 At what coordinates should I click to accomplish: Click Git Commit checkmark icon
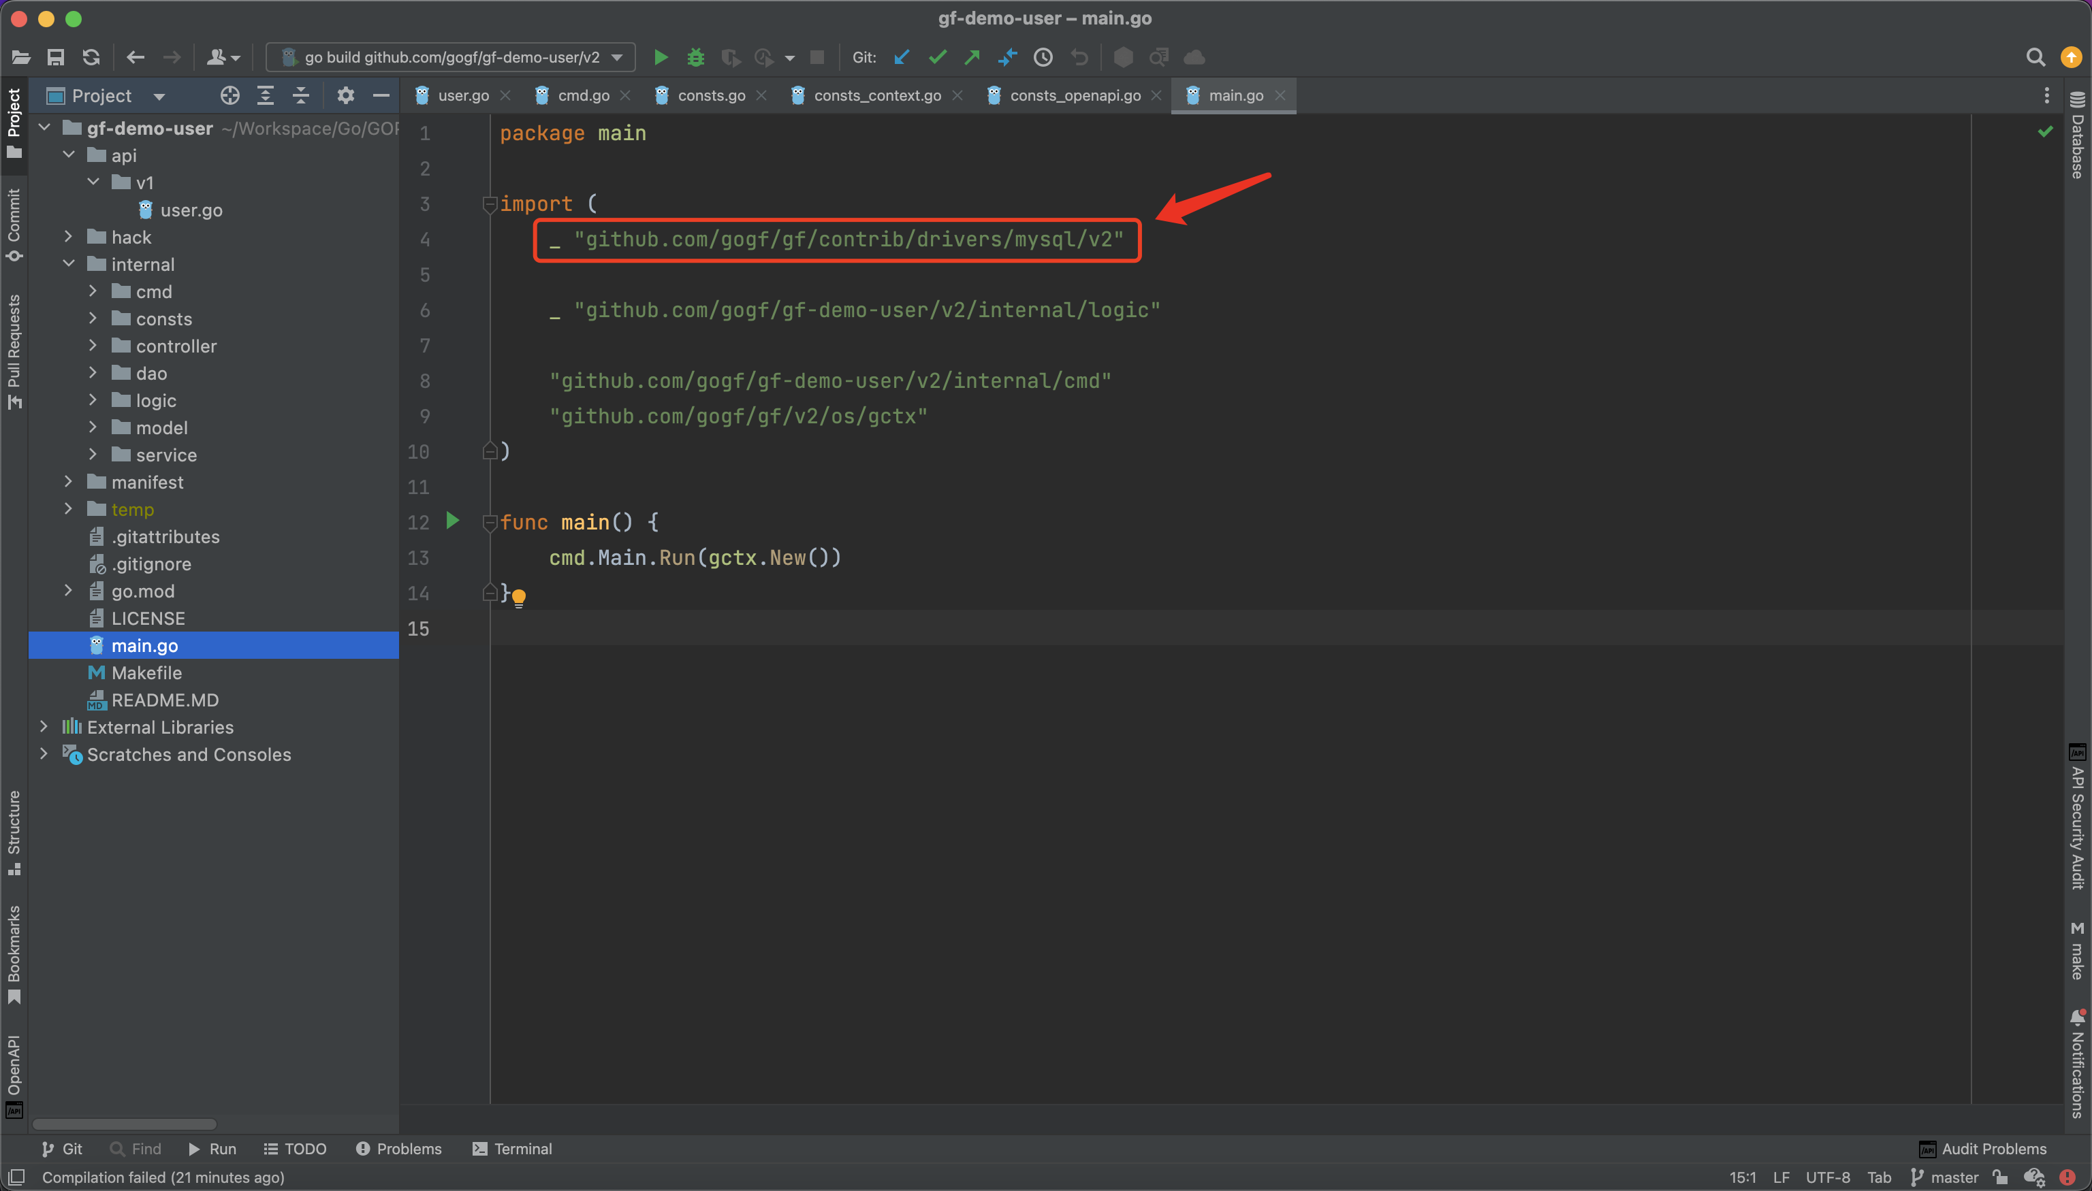click(x=937, y=57)
